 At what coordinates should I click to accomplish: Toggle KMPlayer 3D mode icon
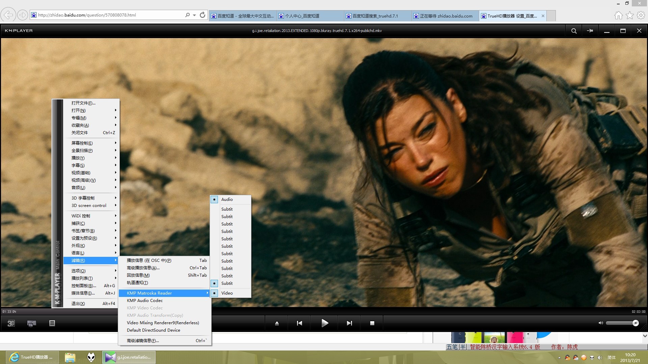11,323
